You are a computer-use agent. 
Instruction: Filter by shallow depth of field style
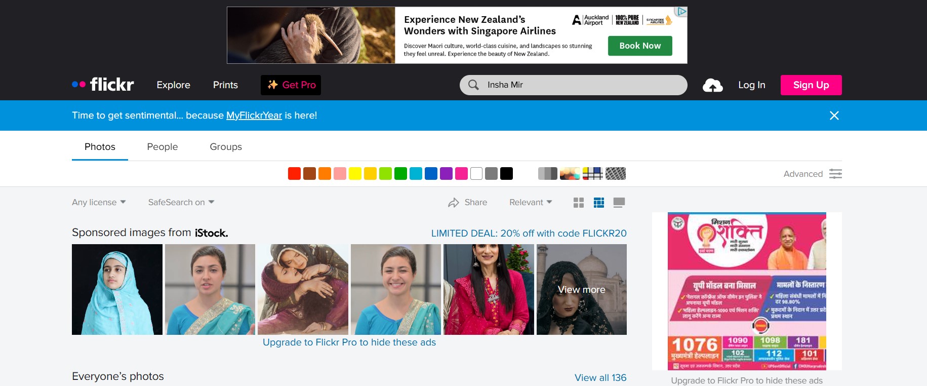[x=570, y=174]
